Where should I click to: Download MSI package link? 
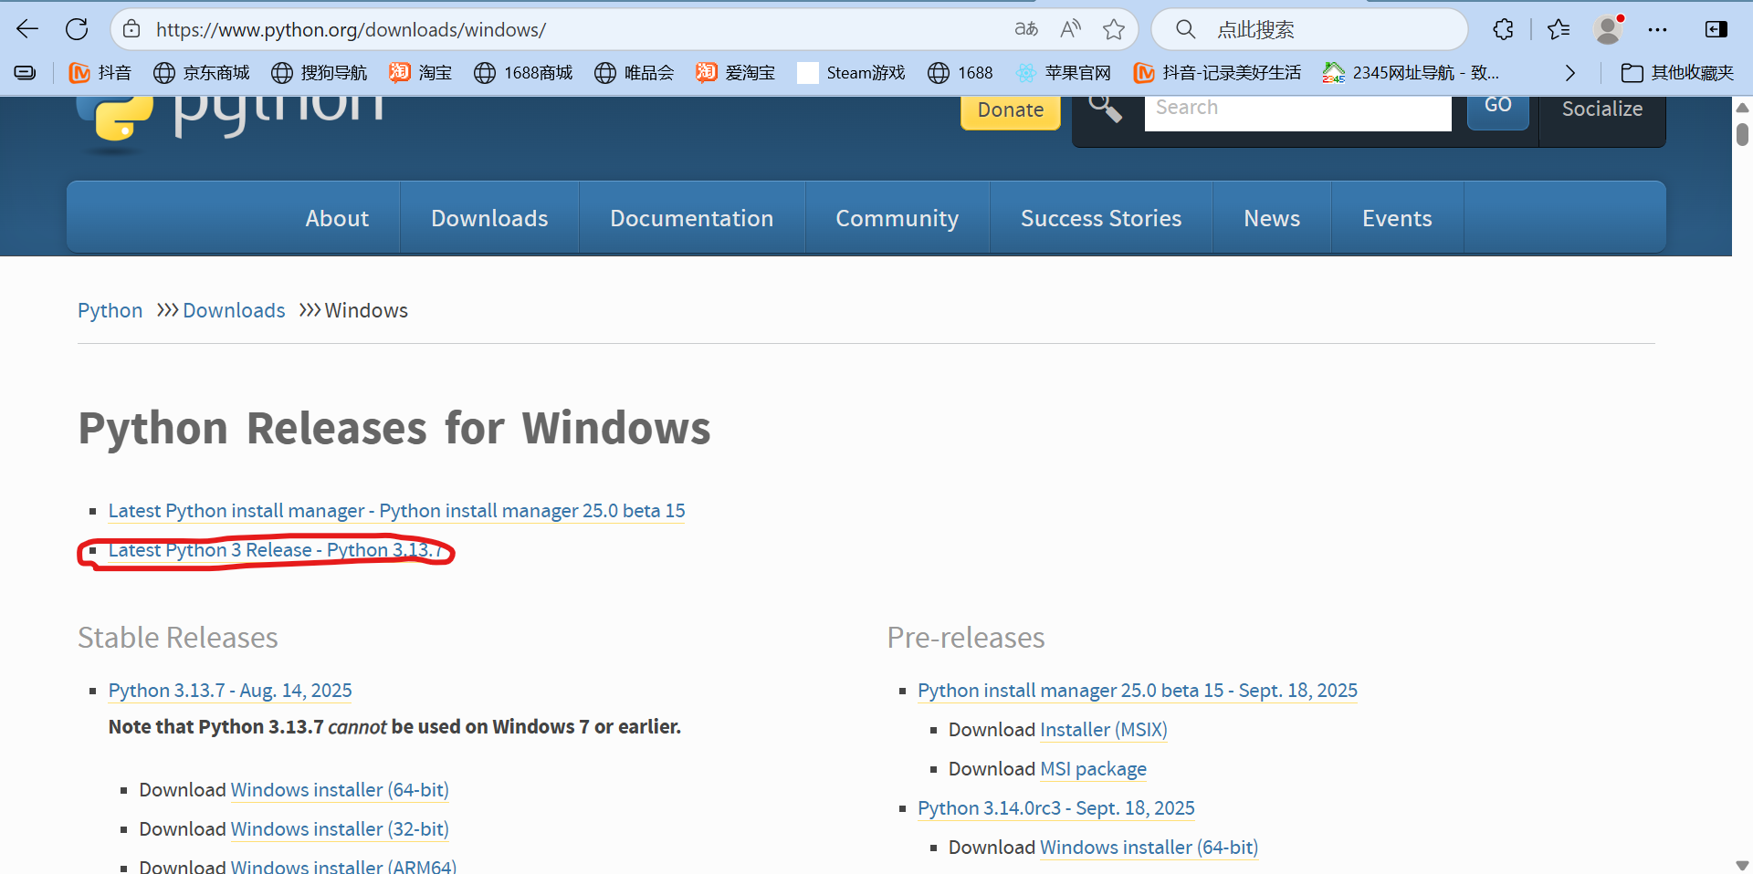pos(1093,769)
